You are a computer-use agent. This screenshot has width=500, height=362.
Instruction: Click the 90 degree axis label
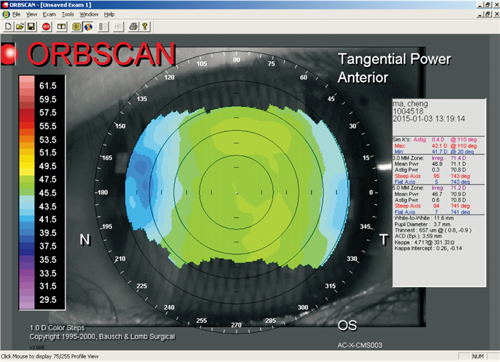(x=236, y=60)
